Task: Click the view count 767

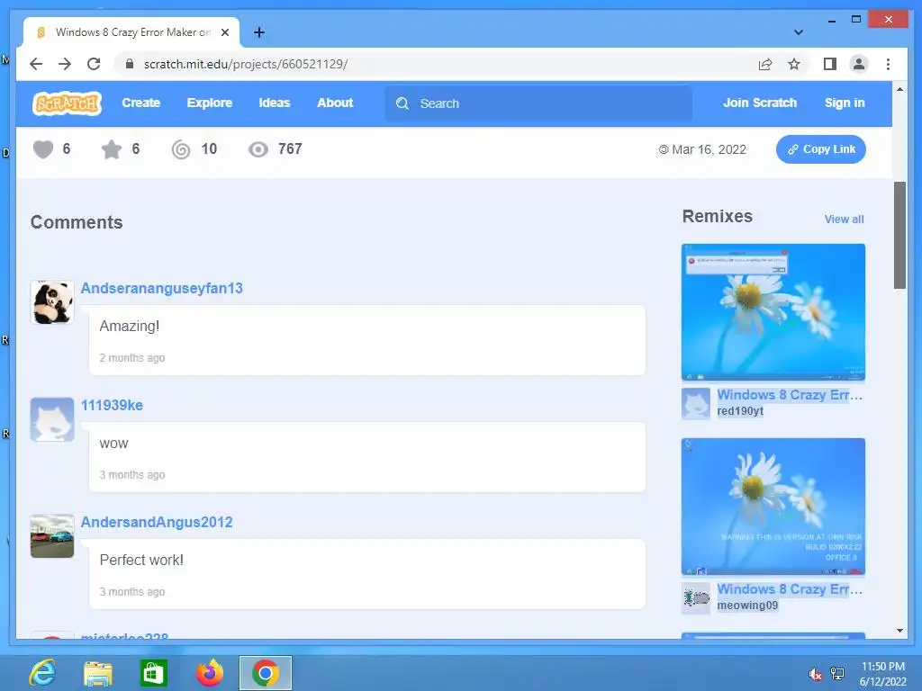Action: click(290, 149)
